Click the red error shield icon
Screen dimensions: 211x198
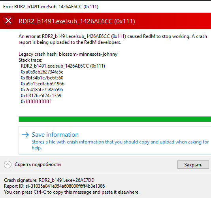(8, 21)
